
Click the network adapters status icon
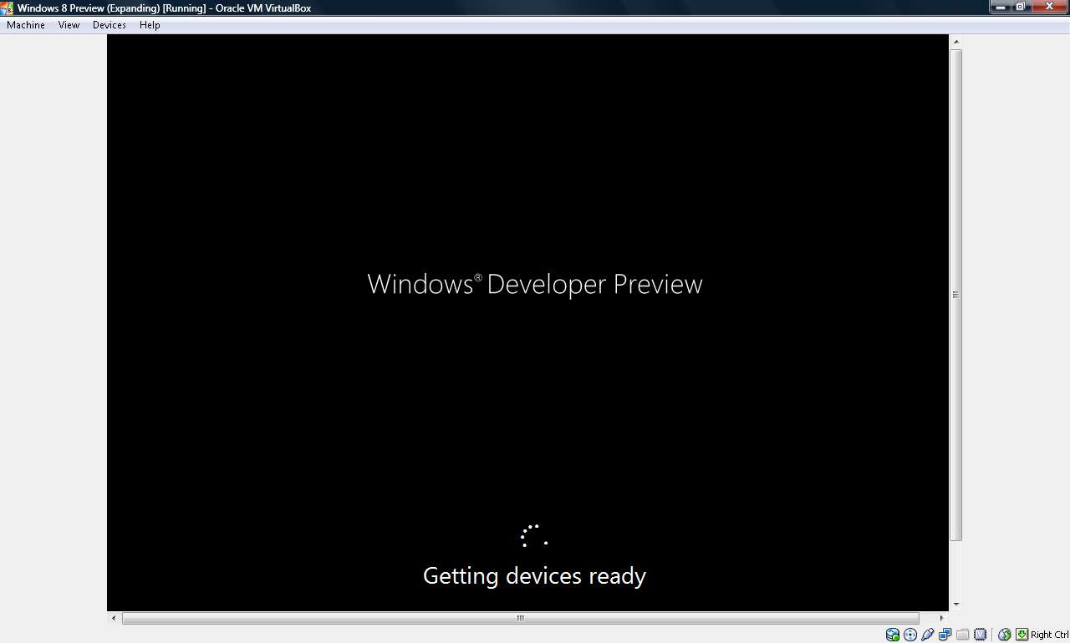(945, 635)
